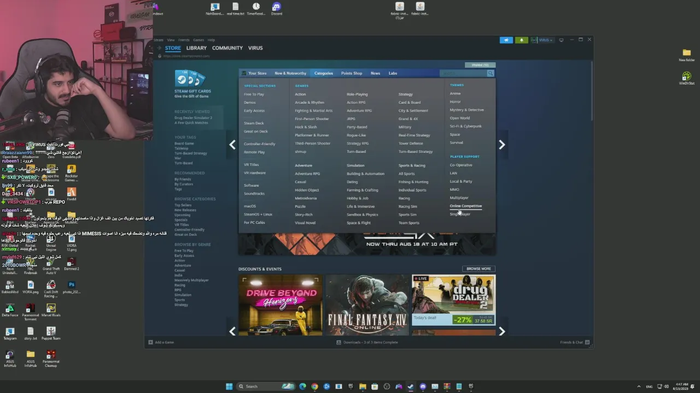Switch to the COMMUNITY tab
700x393 pixels.
[x=227, y=48]
